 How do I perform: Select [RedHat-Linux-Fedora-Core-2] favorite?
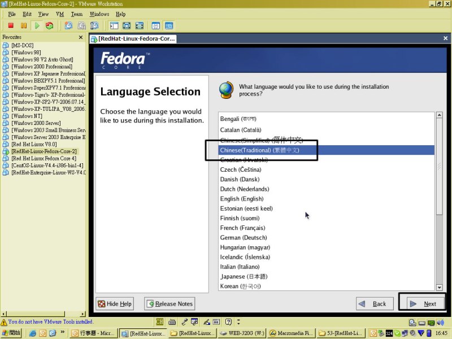(44, 151)
